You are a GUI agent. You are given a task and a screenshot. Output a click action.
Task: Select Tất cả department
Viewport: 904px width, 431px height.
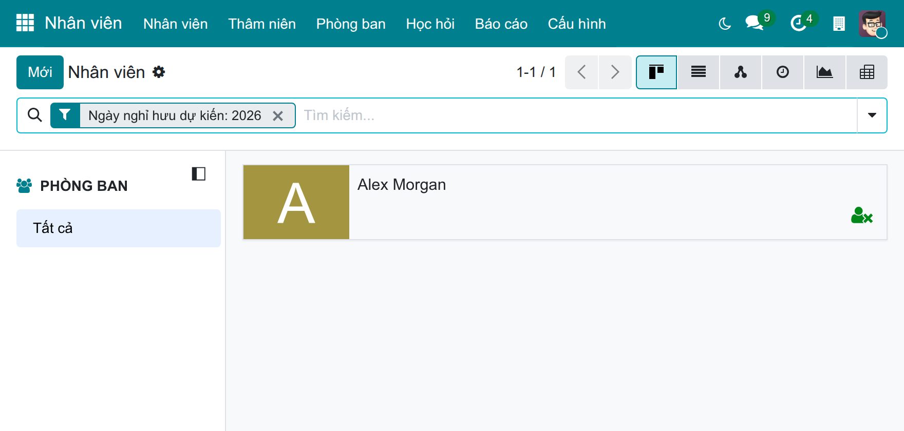click(119, 228)
